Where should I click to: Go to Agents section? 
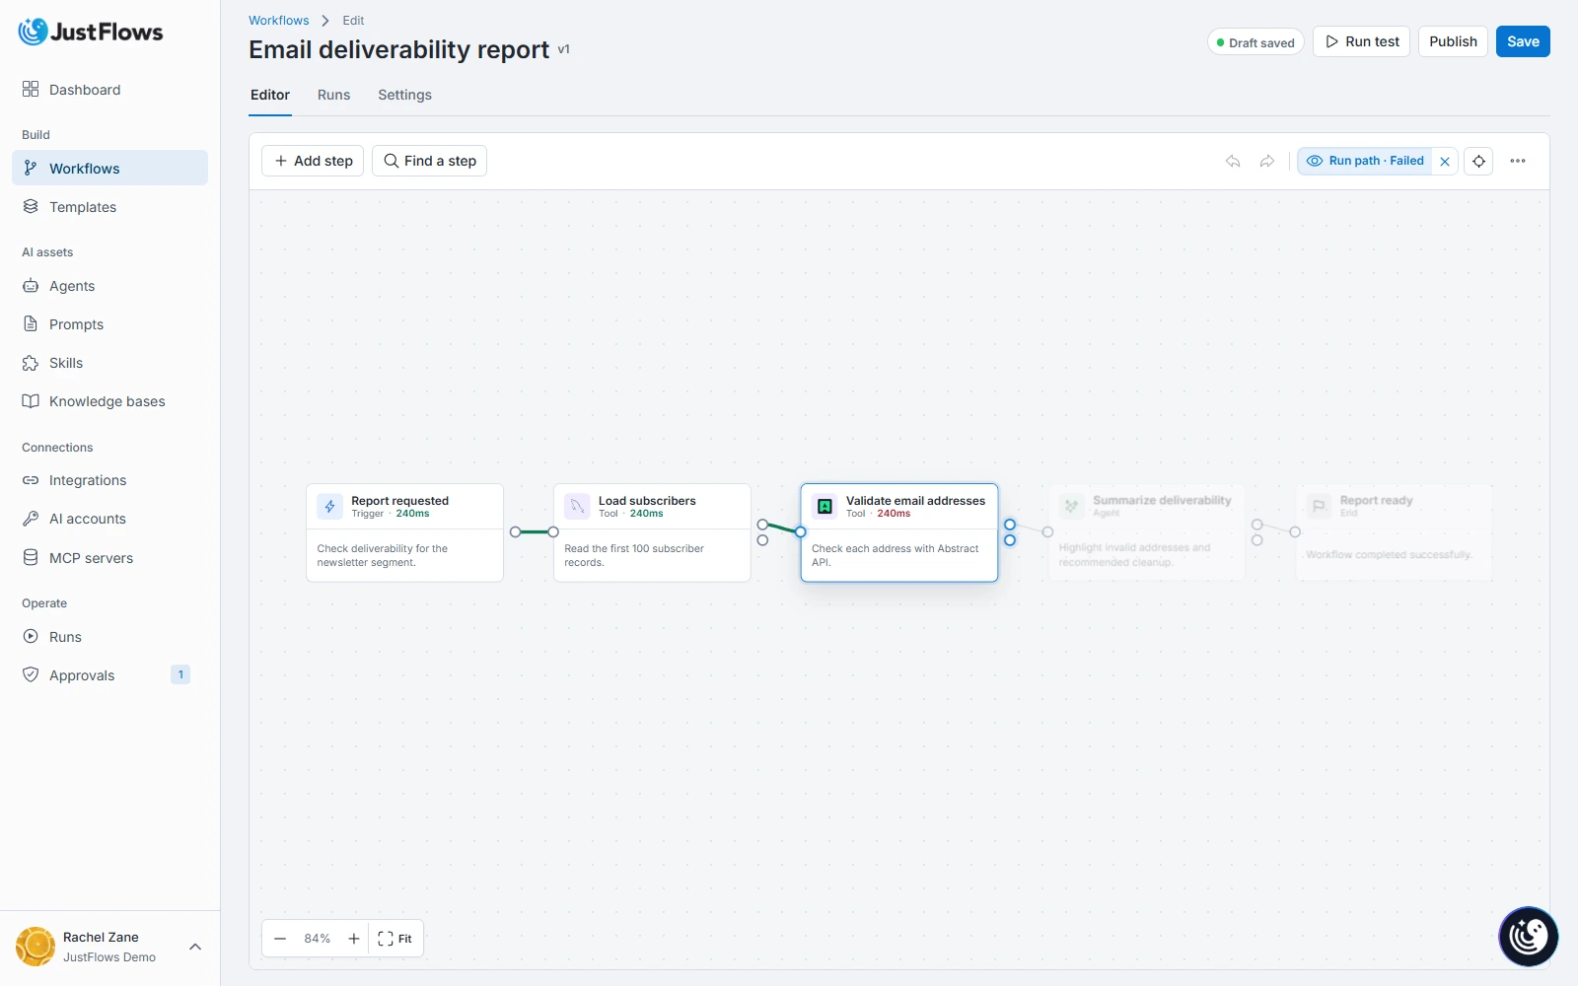point(109,286)
